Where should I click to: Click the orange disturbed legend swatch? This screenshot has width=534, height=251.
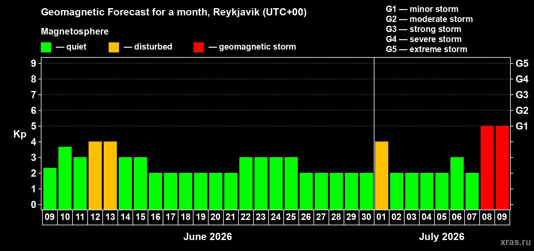pyautogui.click(x=114, y=47)
